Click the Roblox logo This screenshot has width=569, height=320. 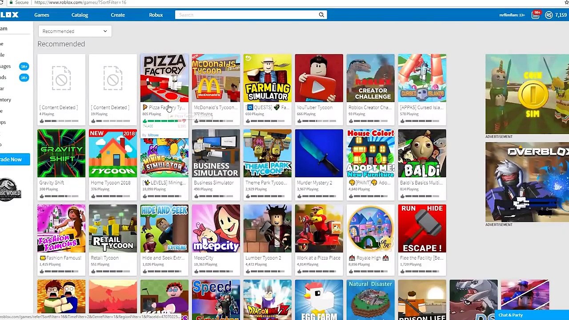click(x=9, y=15)
